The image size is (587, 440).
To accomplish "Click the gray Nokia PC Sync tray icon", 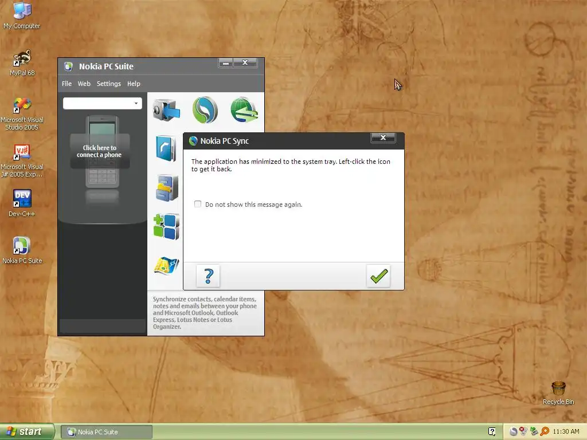I will (x=514, y=432).
